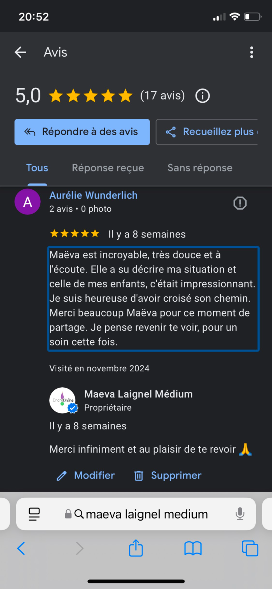This screenshot has height=589, width=272.
Task: Show Safari open tabs overview
Action: (250, 548)
